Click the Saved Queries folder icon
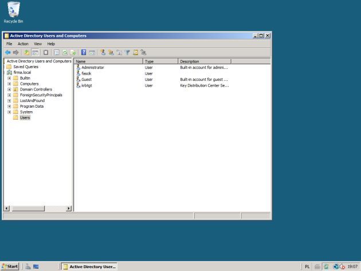 tap(9, 67)
